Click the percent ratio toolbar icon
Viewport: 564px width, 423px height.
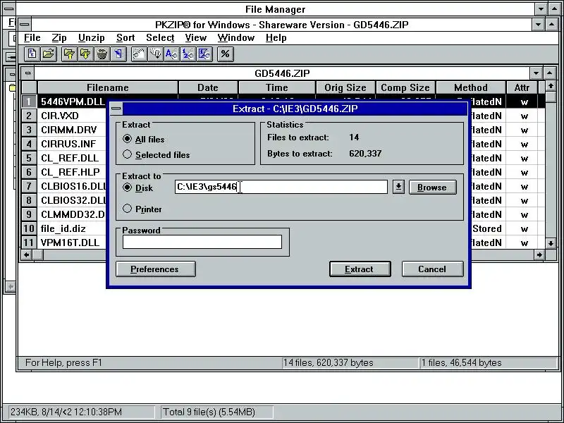[225, 54]
